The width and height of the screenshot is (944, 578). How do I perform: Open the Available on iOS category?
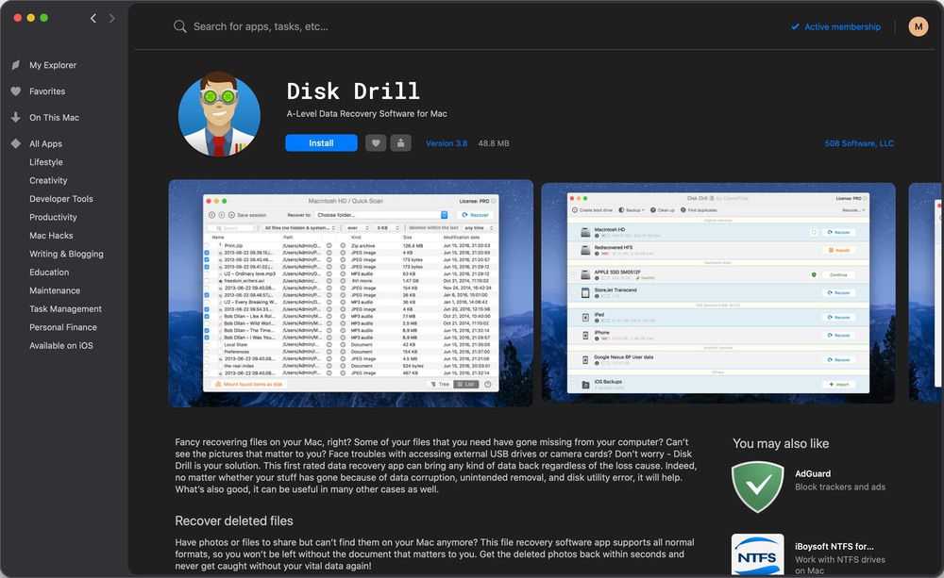coord(61,345)
